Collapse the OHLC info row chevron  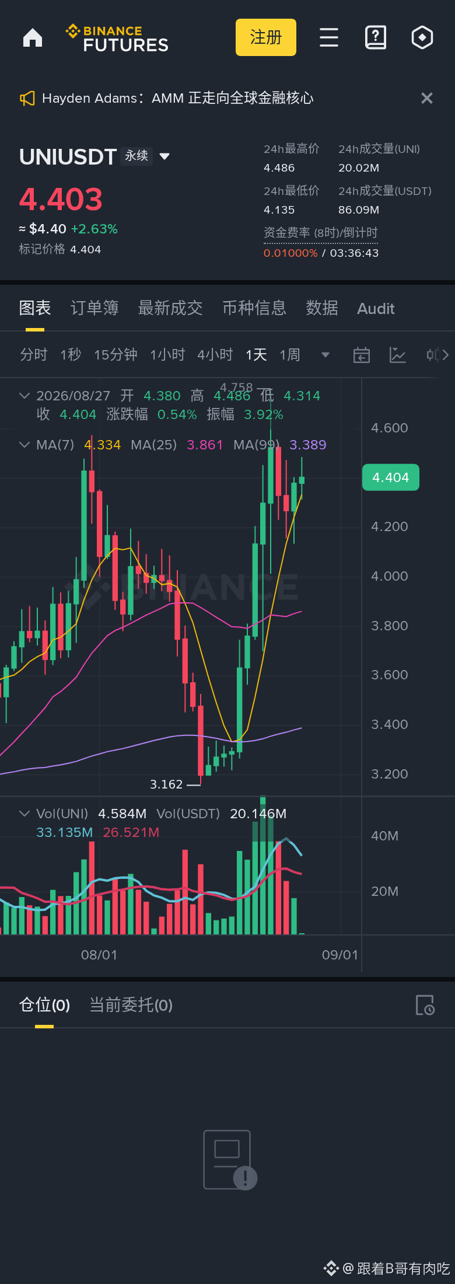coord(24,396)
